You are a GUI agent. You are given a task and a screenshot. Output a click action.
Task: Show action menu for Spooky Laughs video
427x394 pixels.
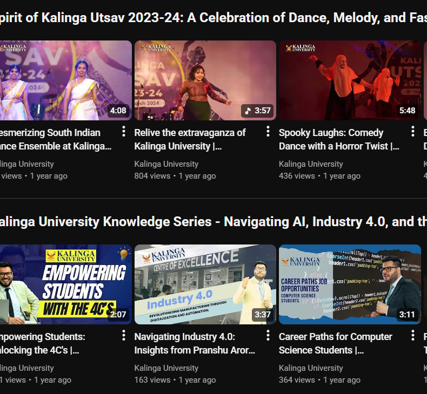412,132
